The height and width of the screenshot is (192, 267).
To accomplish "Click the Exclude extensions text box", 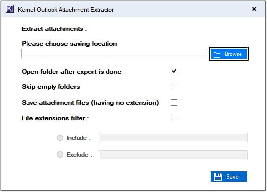I will tap(173, 155).
